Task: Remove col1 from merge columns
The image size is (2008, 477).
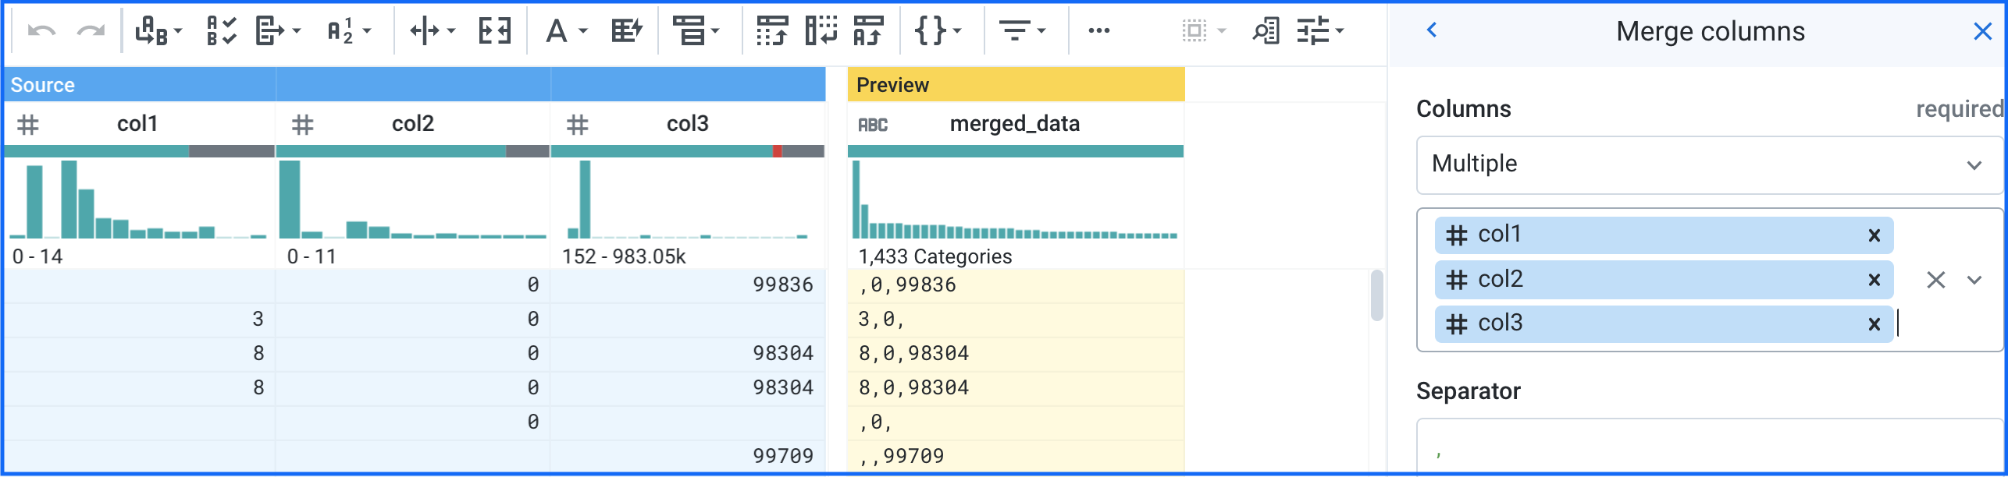Action: click(1874, 235)
